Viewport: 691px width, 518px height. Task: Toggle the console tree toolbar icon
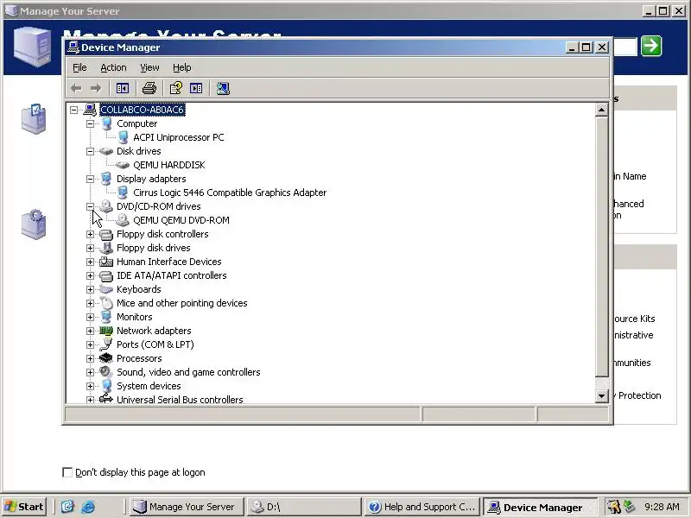(123, 89)
